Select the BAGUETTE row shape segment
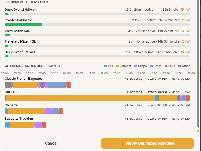This screenshot has height=151, width=201. [x=181, y=98]
